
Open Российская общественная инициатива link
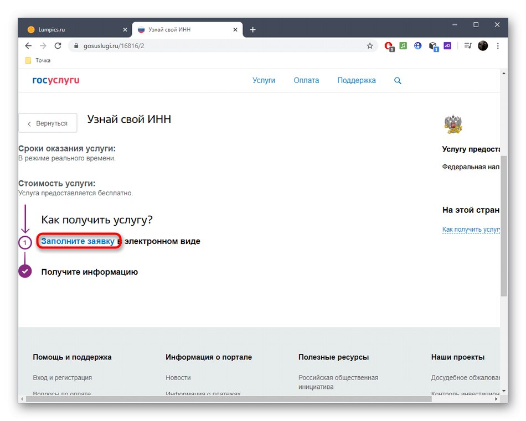point(338,382)
